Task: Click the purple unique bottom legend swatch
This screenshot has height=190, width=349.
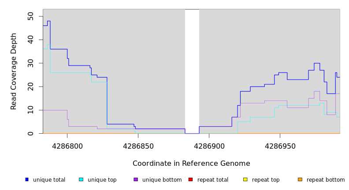Action: [136, 179]
